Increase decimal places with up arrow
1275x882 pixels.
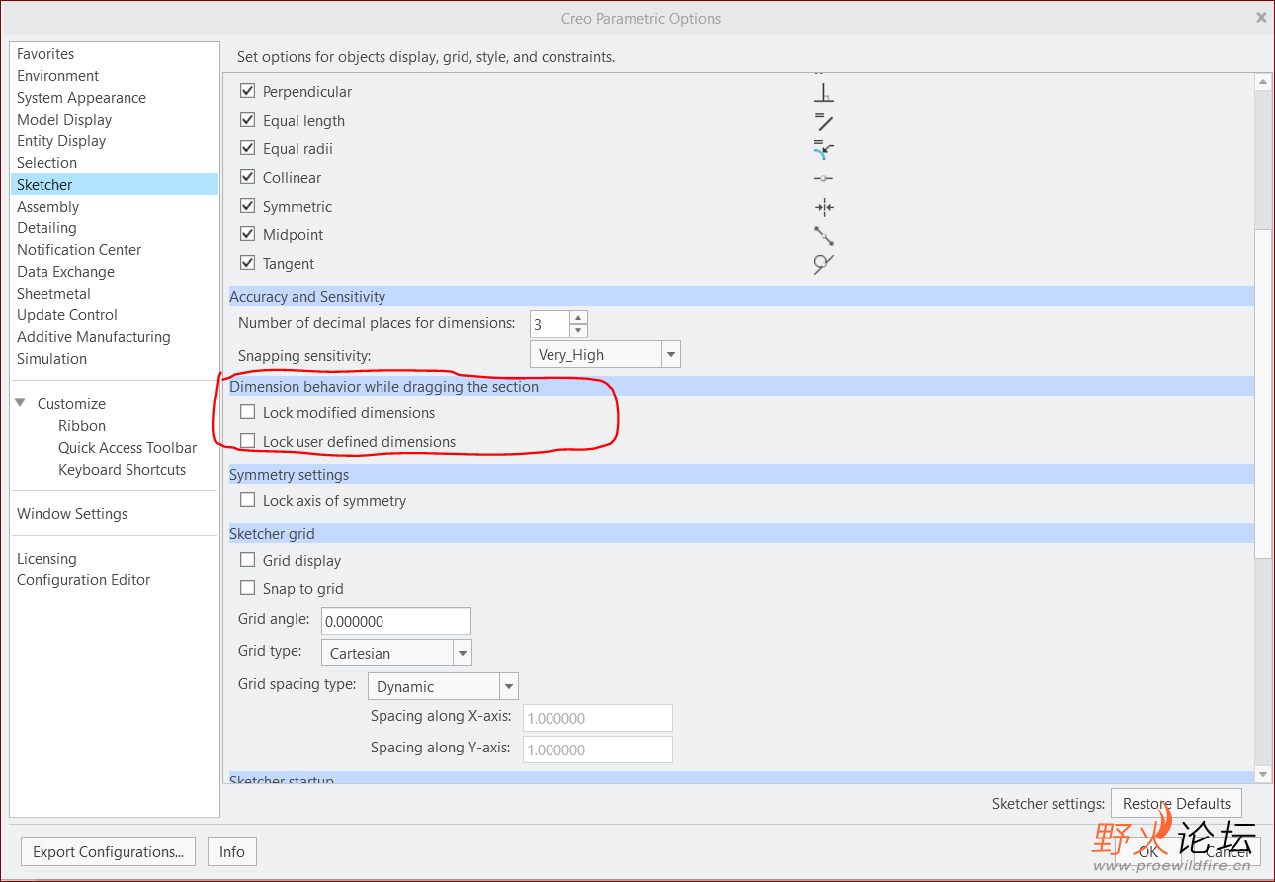pos(578,317)
